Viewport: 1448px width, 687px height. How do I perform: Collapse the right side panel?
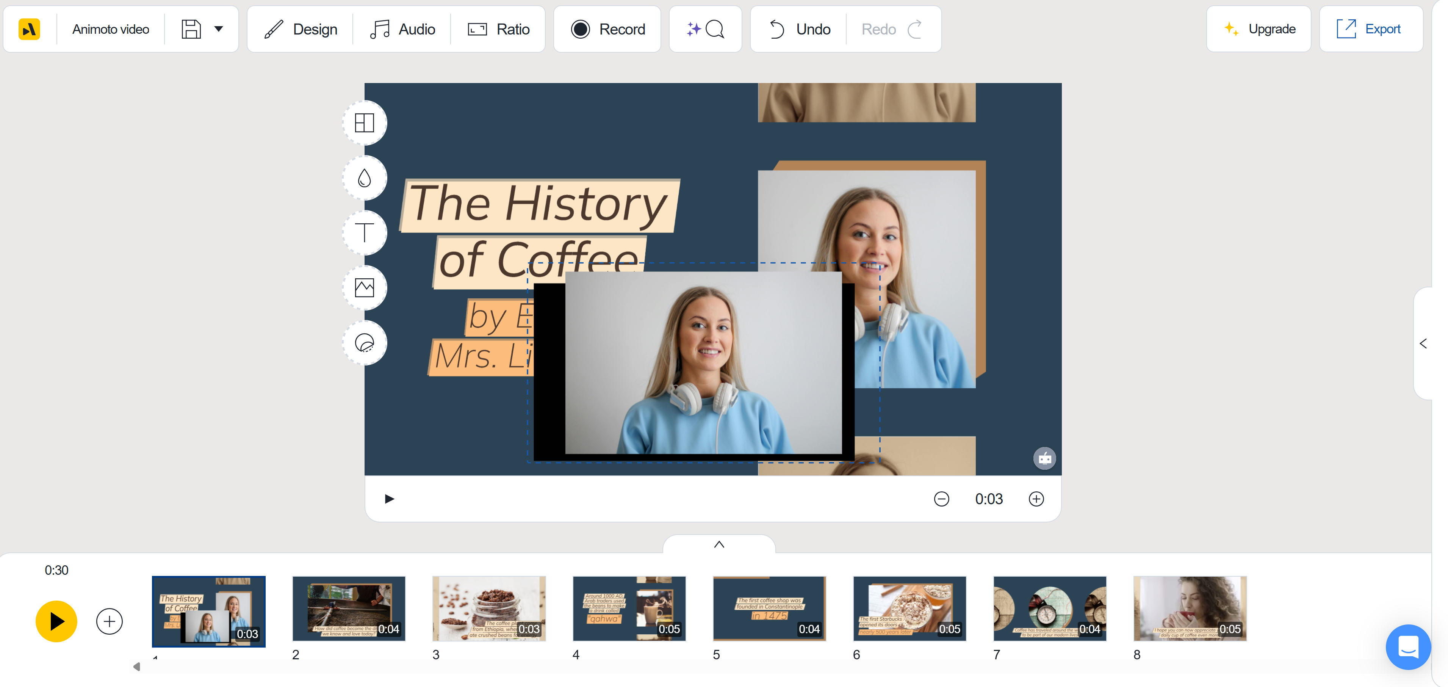(1424, 343)
